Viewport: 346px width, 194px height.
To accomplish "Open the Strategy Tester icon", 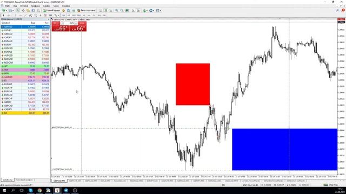I will pos(38,10).
